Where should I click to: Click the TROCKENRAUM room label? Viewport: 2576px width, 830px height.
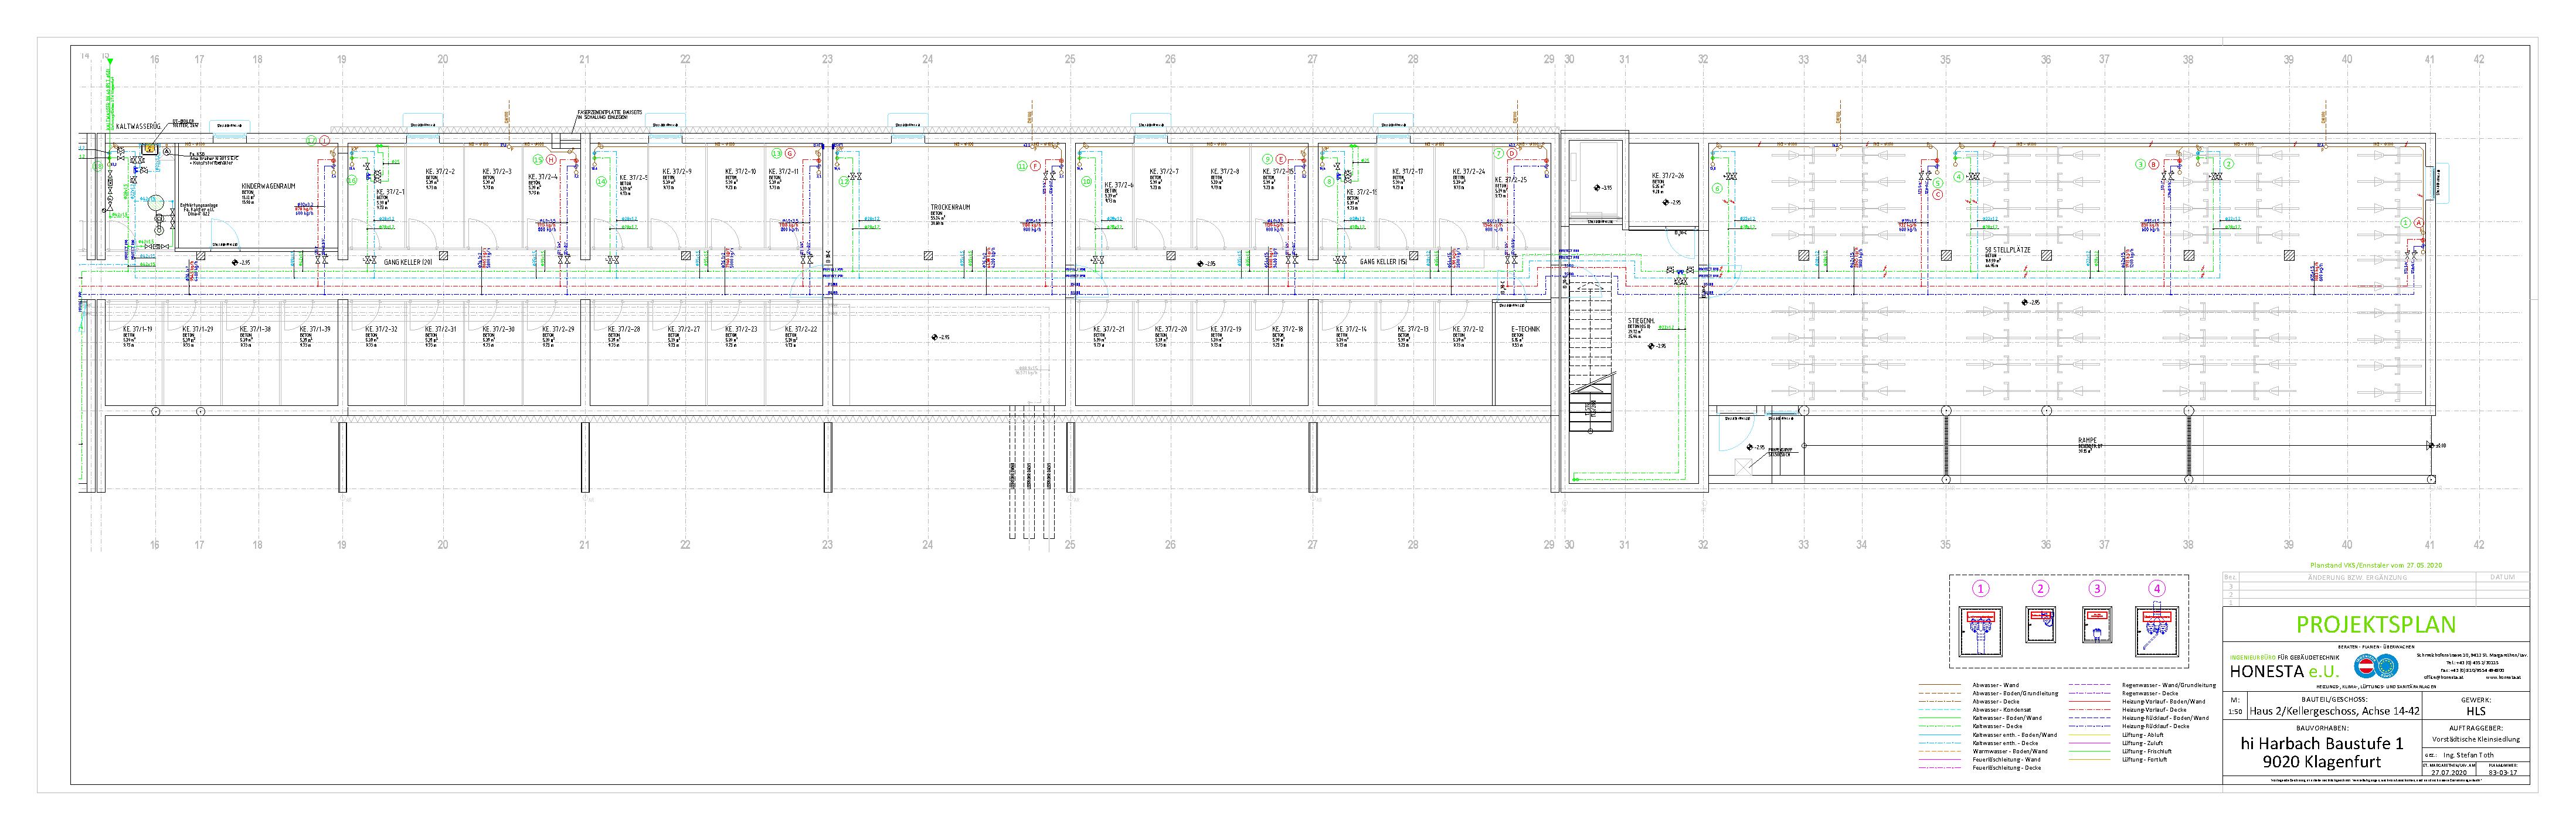pos(950,208)
